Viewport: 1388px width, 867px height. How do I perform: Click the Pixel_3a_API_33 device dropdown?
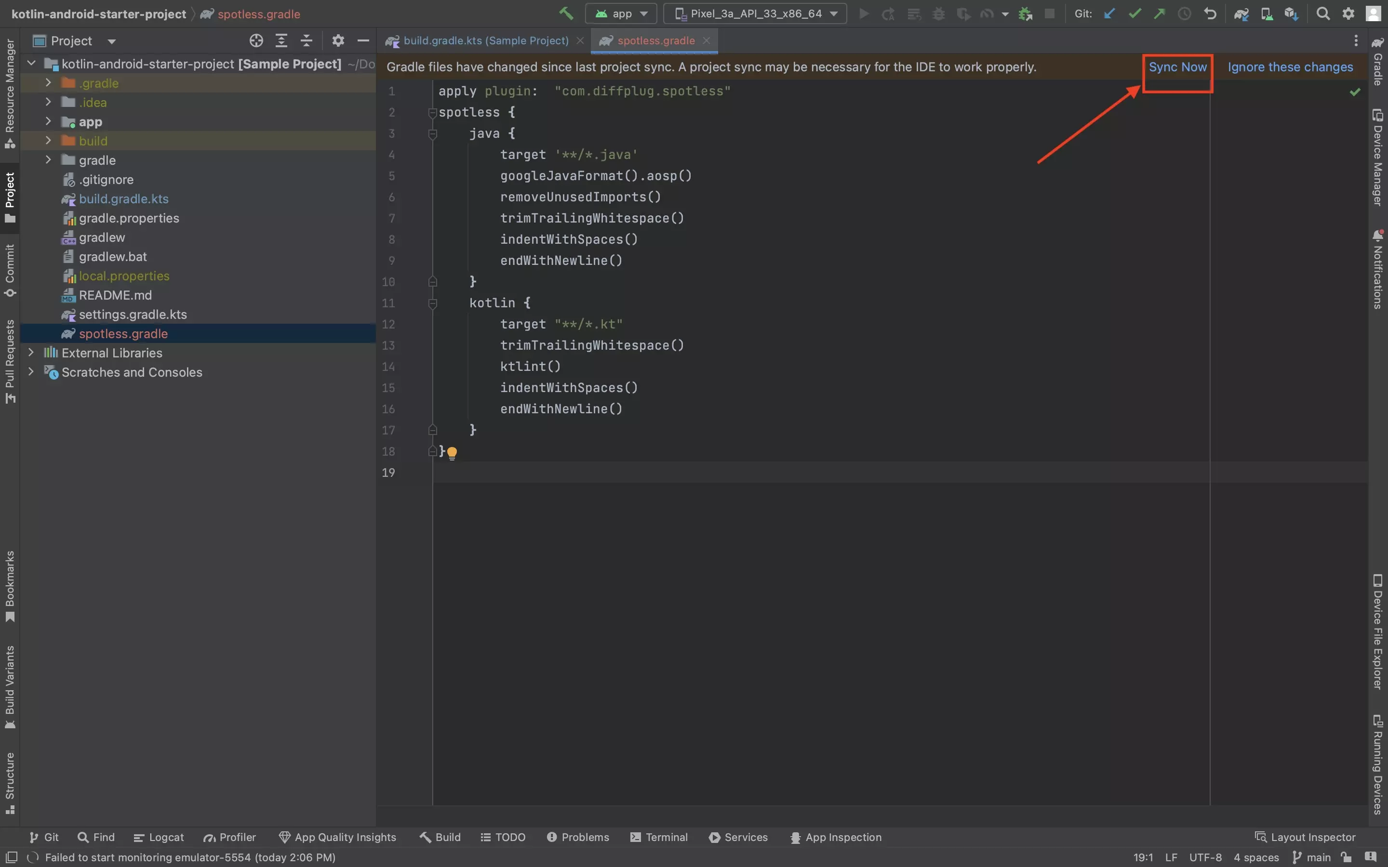pos(756,14)
